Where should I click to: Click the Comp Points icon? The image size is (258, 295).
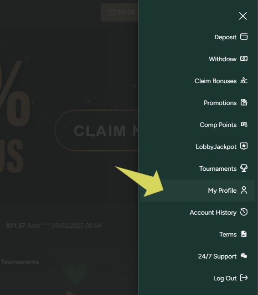[244, 125]
